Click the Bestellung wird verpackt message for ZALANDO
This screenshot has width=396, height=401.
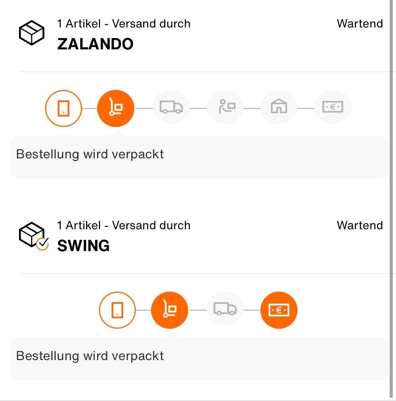tap(90, 154)
